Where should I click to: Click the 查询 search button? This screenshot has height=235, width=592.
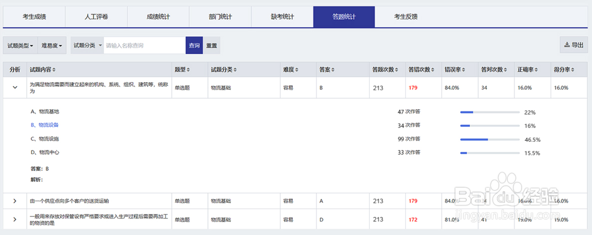194,46
